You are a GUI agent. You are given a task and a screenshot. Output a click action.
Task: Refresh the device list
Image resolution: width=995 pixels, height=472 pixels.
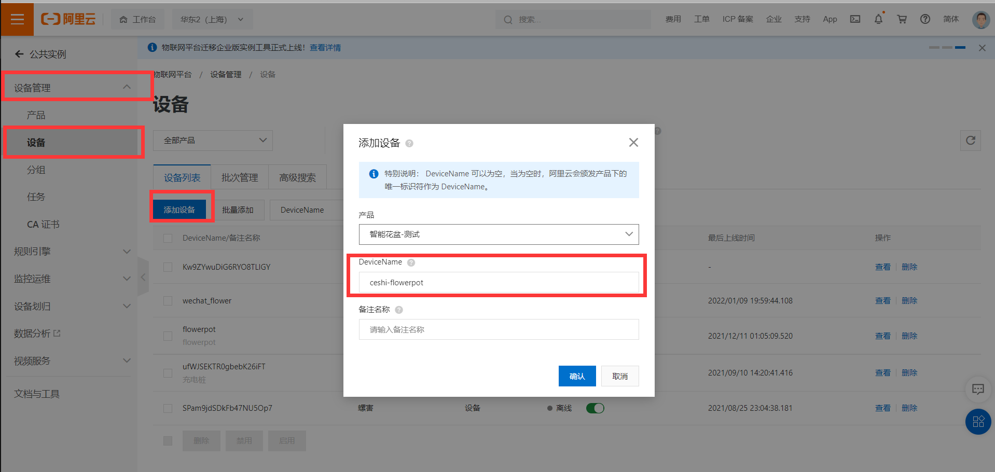click(x=970, y=141)
